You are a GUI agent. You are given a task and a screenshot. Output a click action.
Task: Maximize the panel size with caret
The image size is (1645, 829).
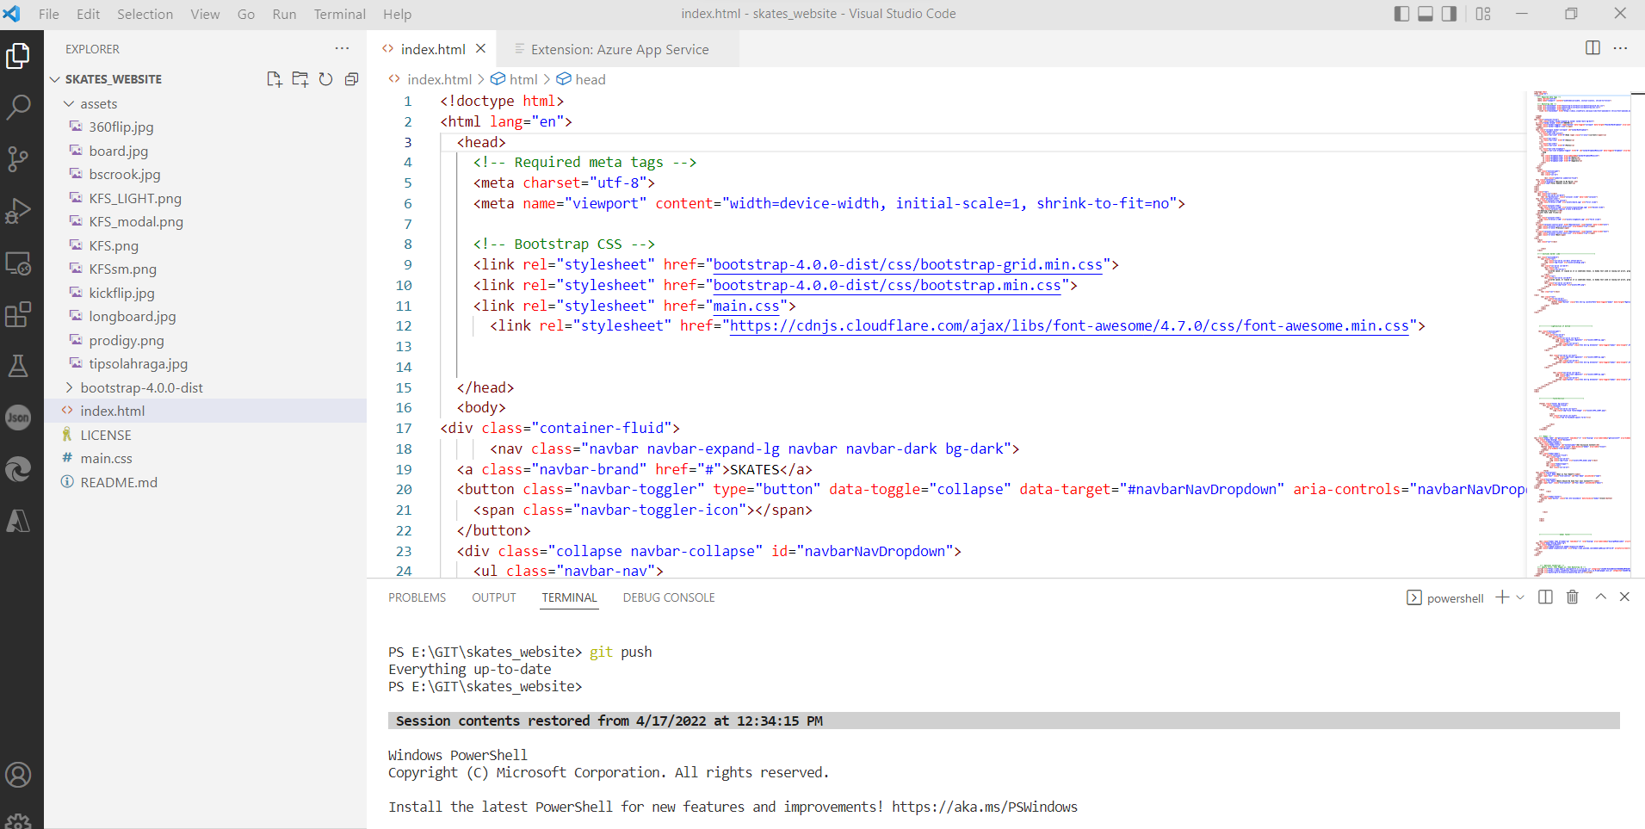pyautogui.click(x=1601, y=597)
